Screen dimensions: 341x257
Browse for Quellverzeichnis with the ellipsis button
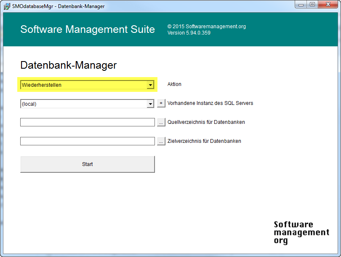click(161, 122)
